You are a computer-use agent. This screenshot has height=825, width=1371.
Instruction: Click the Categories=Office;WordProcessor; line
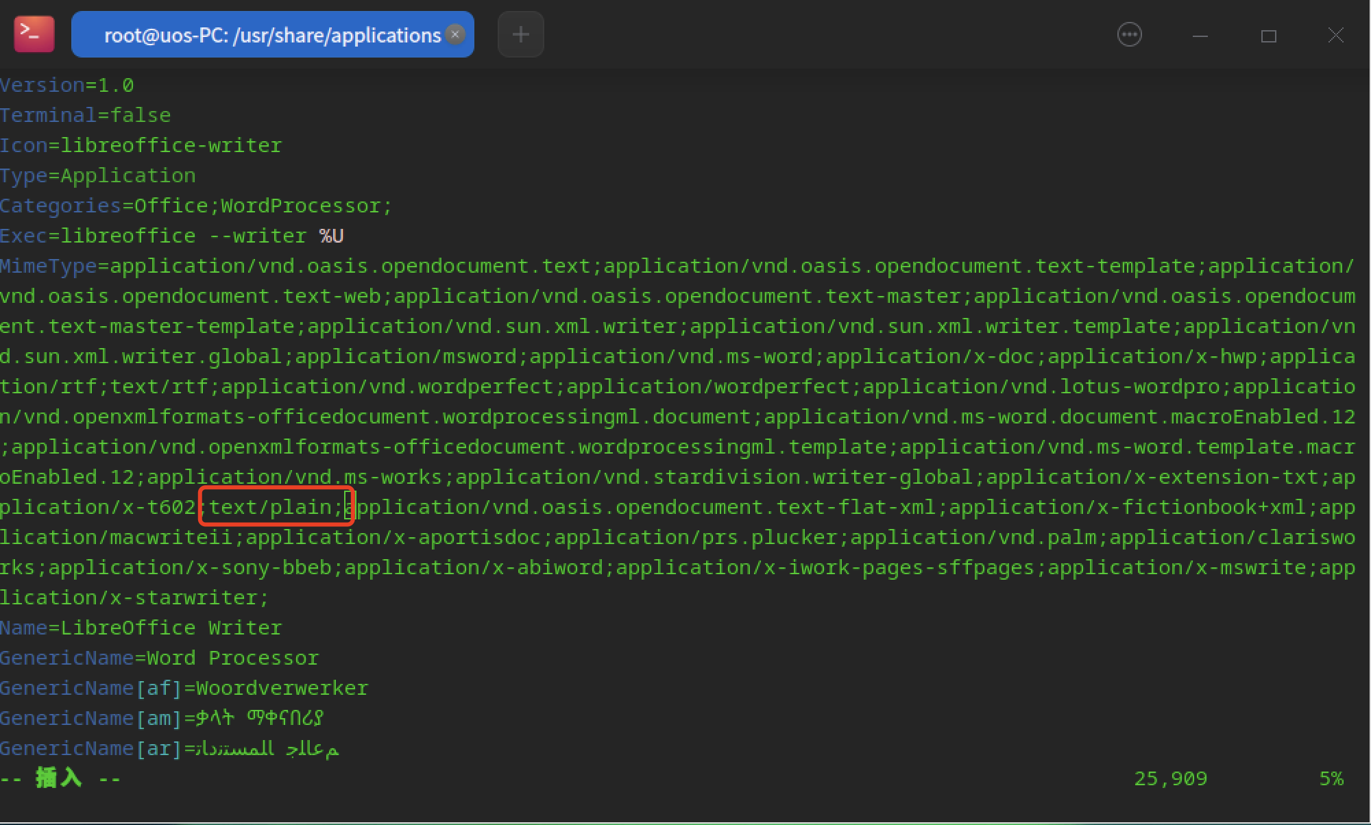click(195, 206)
